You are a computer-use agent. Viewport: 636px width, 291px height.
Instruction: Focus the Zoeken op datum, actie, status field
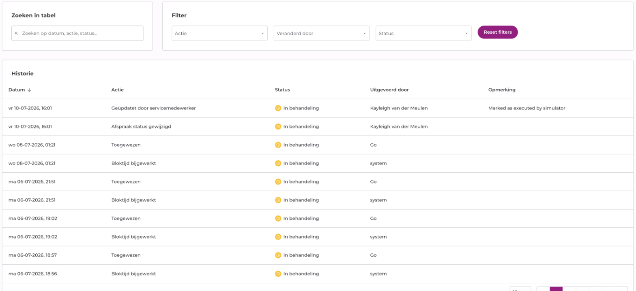click(77, 33)
